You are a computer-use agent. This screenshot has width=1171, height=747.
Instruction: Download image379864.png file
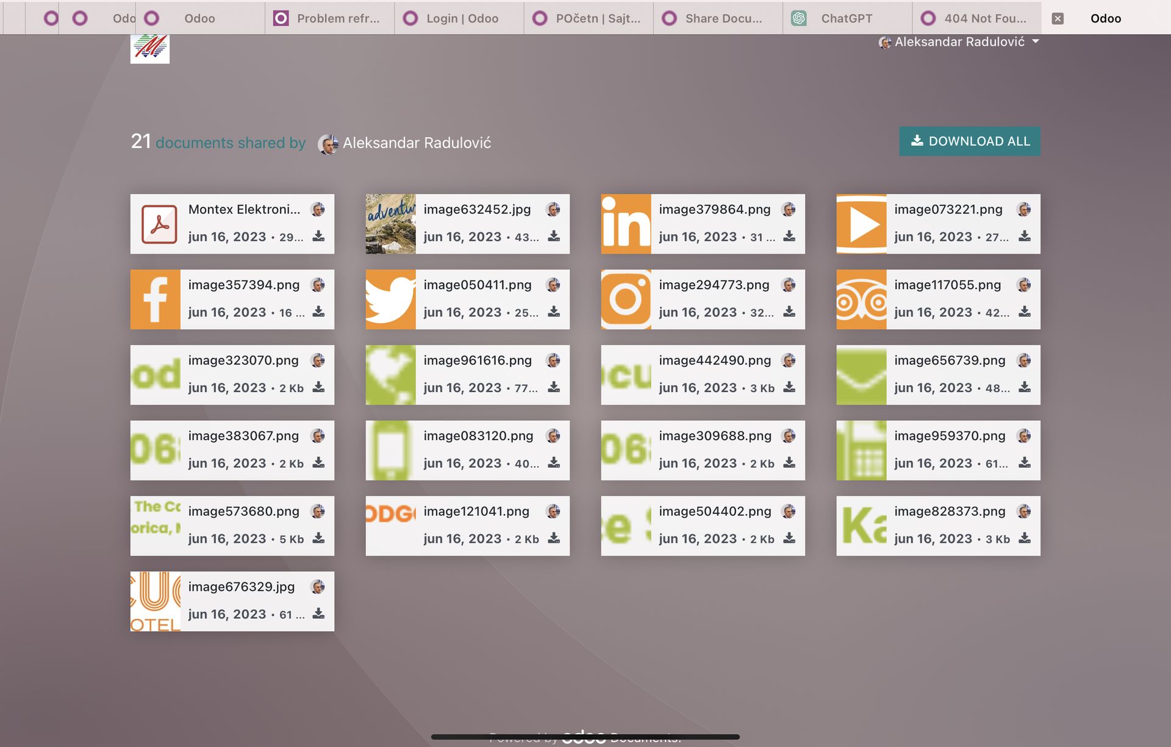coord(789,236)
